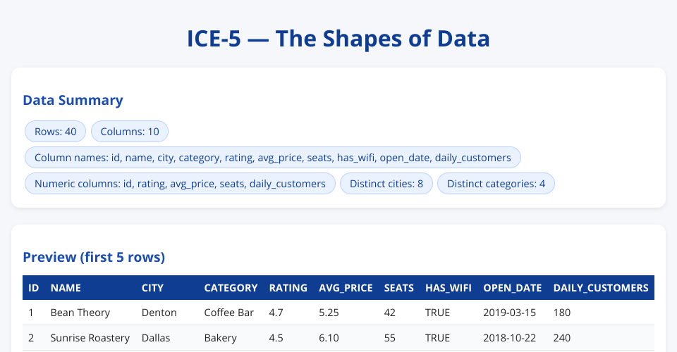Screen dimensions: 677x352
Task: Click the AVG_PRICE column header
Action: tap(346, 288)
